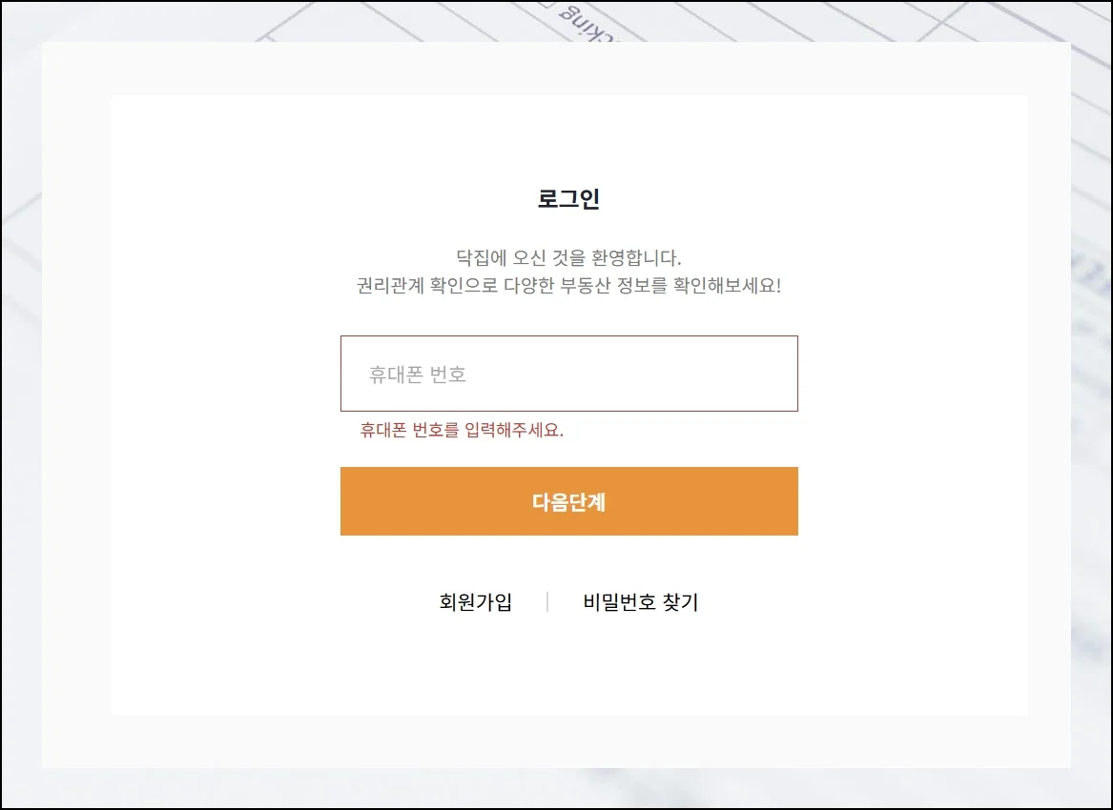This screenshot has height=810, width=1113.
Task: Click the 권리관계 확인으로 description line
Action: [x=568, y=286]
